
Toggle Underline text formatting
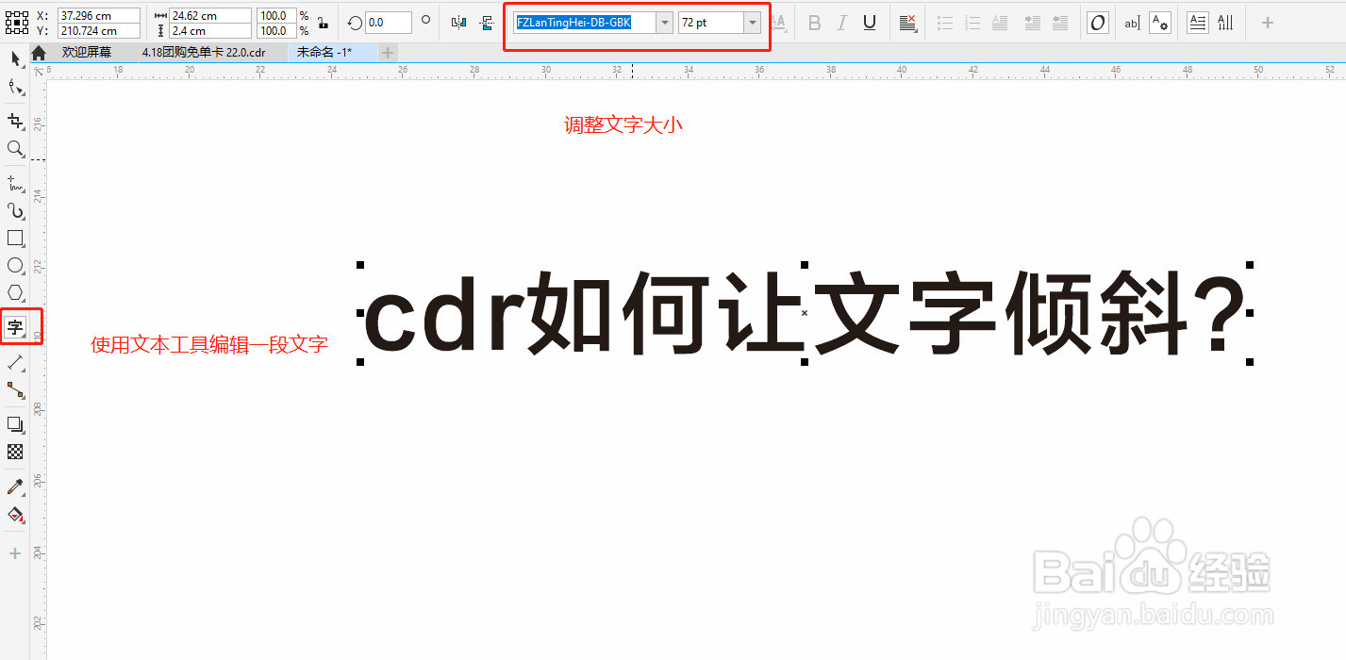[870, 23]
